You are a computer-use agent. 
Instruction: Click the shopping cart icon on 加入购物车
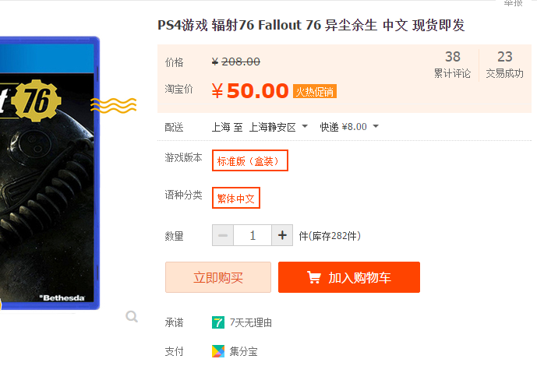point(314,277)
